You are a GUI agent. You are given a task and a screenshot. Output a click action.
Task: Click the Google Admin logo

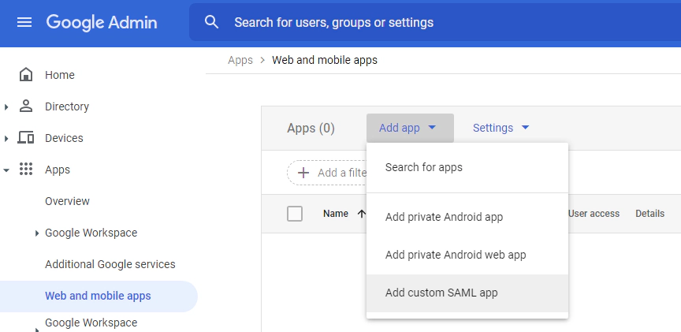[x=102, y=22]
